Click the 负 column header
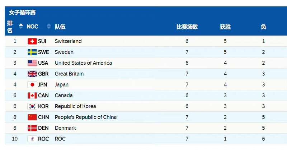Viewport: 287px width, 153px height. (263, 27)
